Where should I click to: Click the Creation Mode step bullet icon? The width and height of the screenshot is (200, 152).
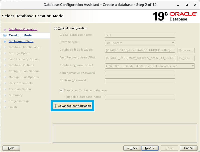pos(5,35)
